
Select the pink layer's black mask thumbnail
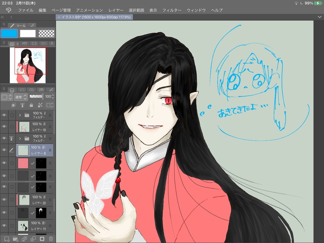[41, 163]
